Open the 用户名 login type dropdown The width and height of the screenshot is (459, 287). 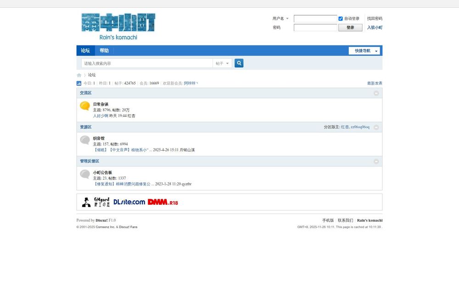pyautogui.click(x=280, y=18)
